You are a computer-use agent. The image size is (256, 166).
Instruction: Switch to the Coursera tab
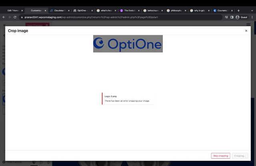point(223,11)
